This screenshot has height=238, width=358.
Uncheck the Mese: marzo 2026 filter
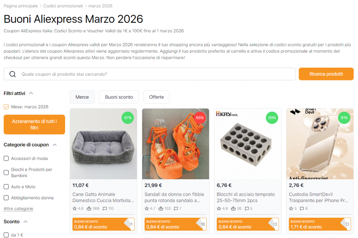point(6,106)
